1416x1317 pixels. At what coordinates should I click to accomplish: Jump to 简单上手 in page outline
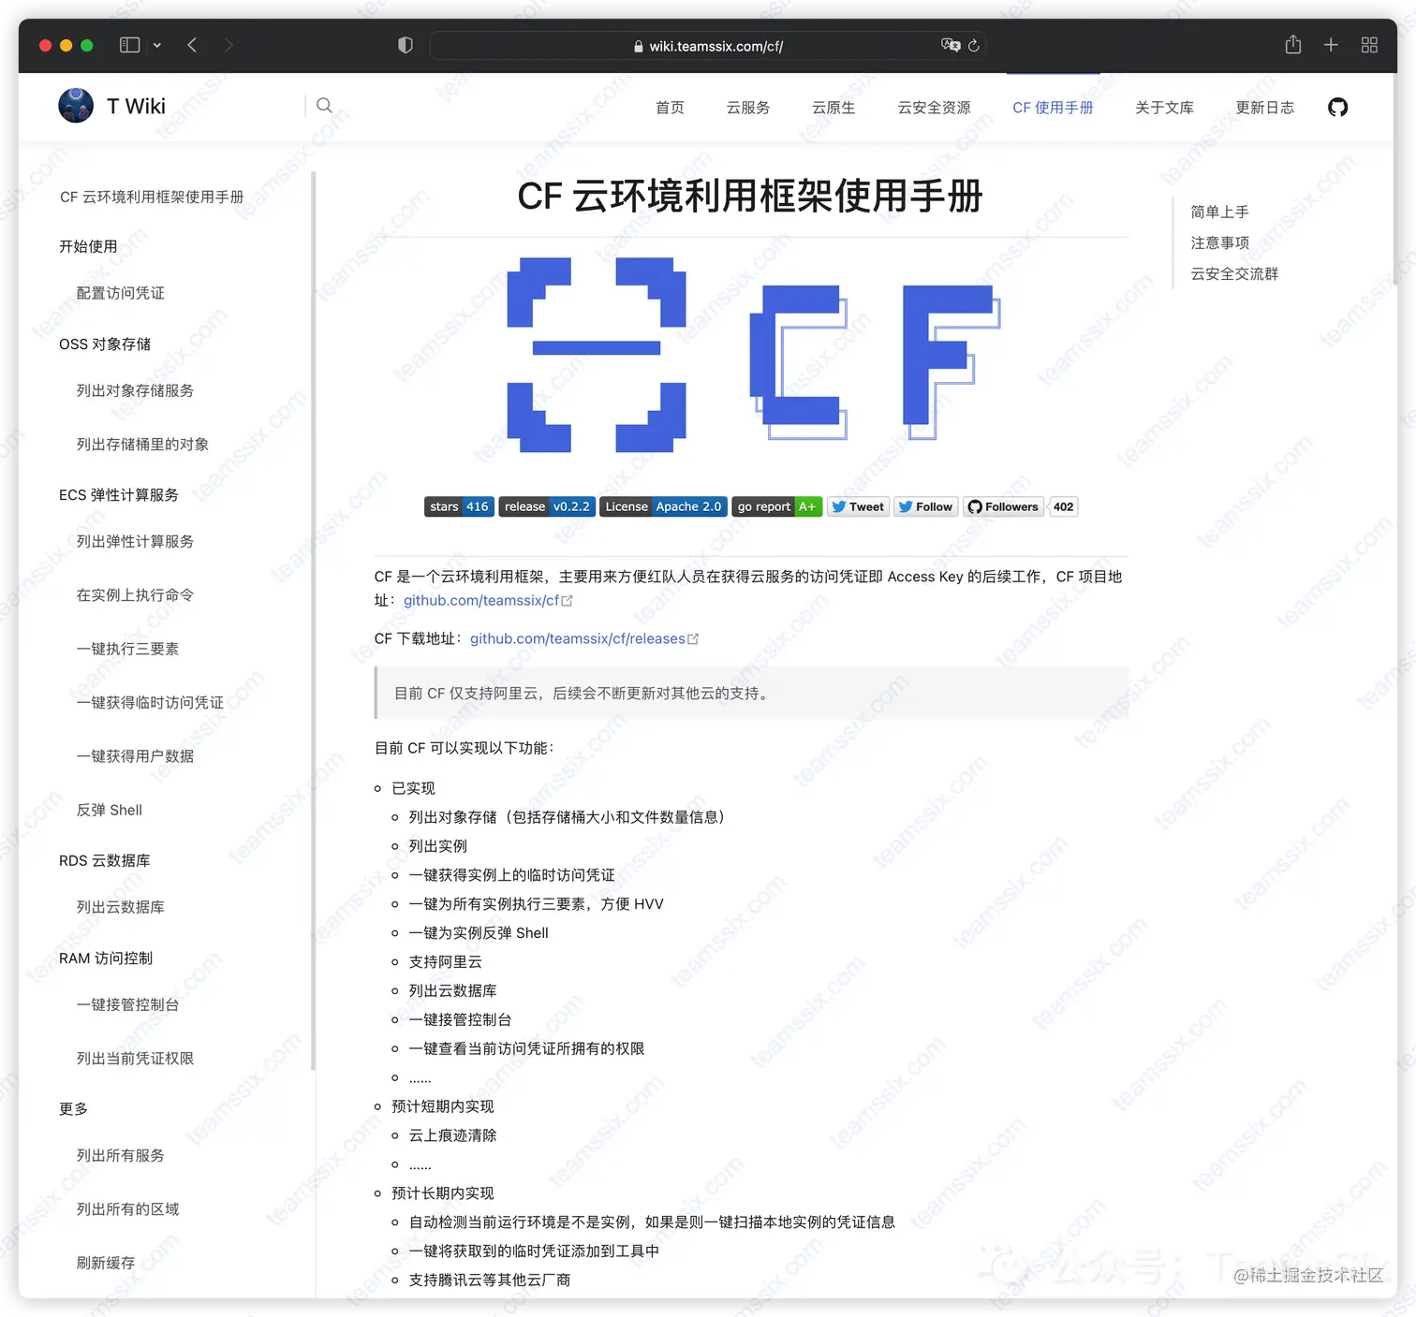point(1219,212)
